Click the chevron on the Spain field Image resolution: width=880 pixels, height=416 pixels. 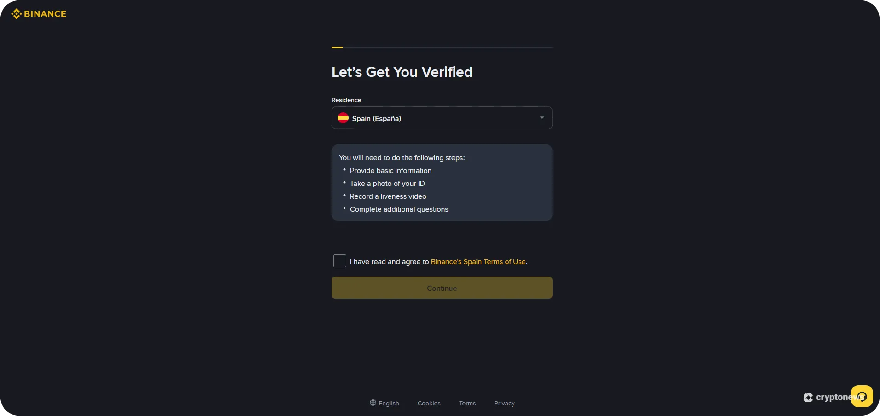(542, 118)
